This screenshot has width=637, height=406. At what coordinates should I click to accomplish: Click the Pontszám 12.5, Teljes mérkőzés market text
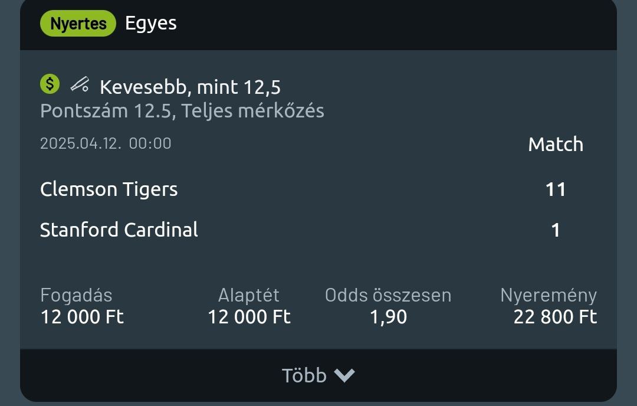[182, 111]
